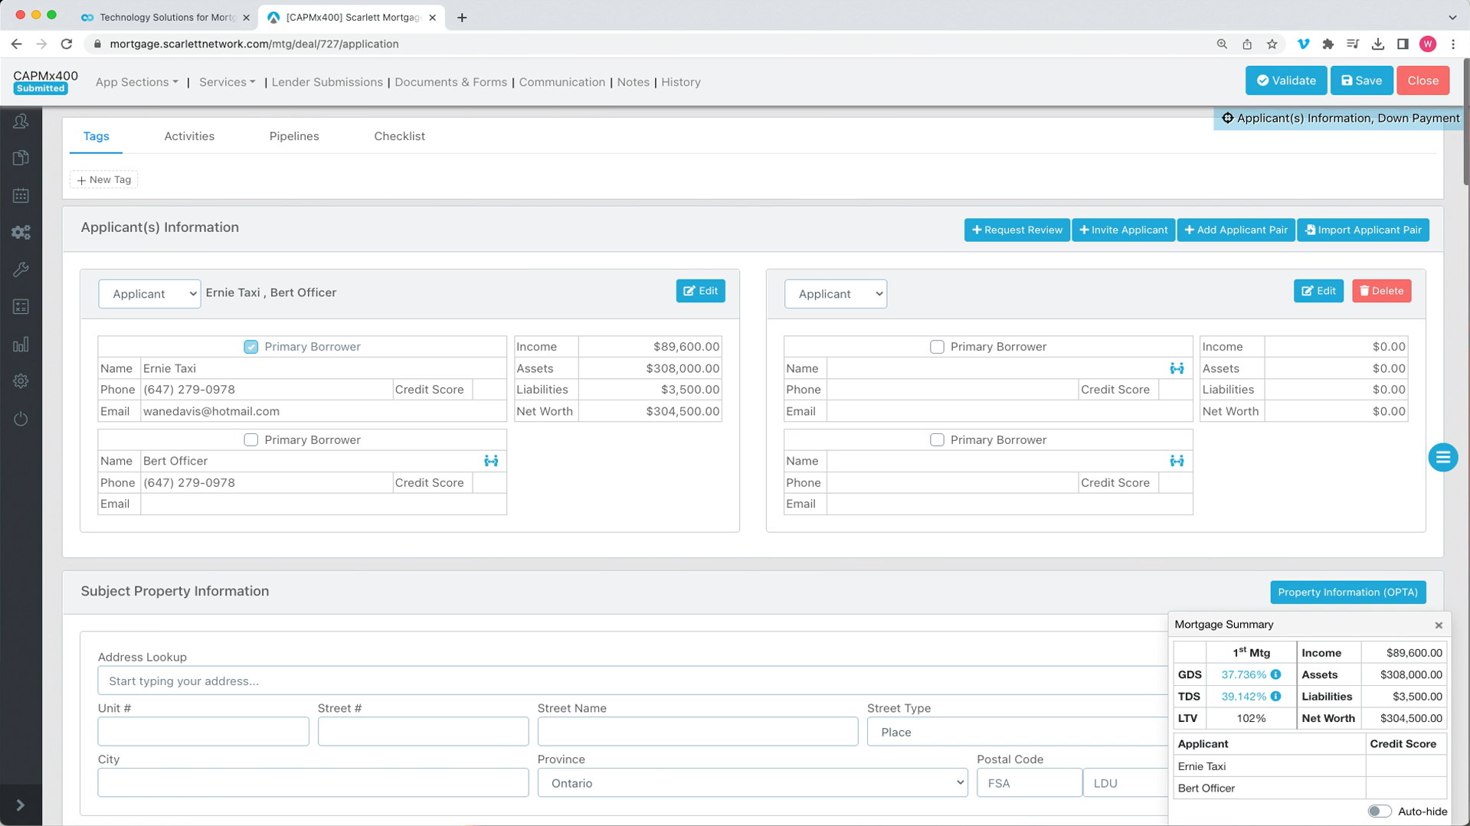Open the Street Type dropdown showing Place

1017,733
